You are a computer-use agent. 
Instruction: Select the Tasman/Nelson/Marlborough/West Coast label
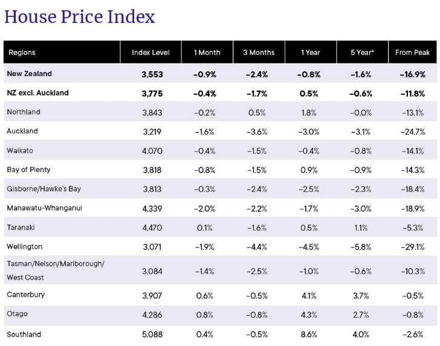click(56, 271)
